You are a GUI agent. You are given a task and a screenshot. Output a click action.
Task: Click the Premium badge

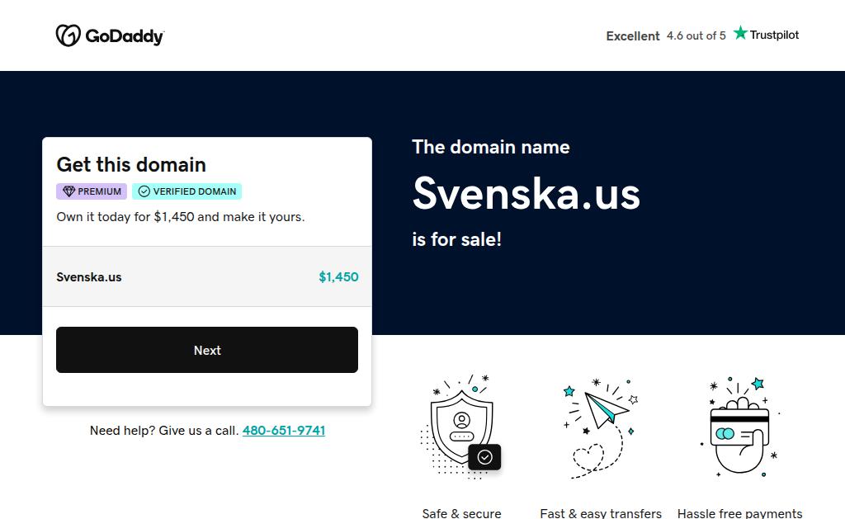(92, 191)
